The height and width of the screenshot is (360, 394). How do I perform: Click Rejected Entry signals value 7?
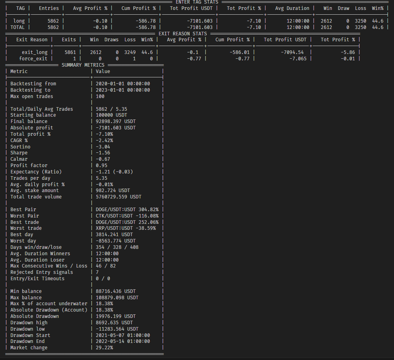(x=97, y=272)
